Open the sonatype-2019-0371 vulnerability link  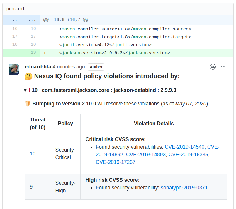tap(184, 188)
